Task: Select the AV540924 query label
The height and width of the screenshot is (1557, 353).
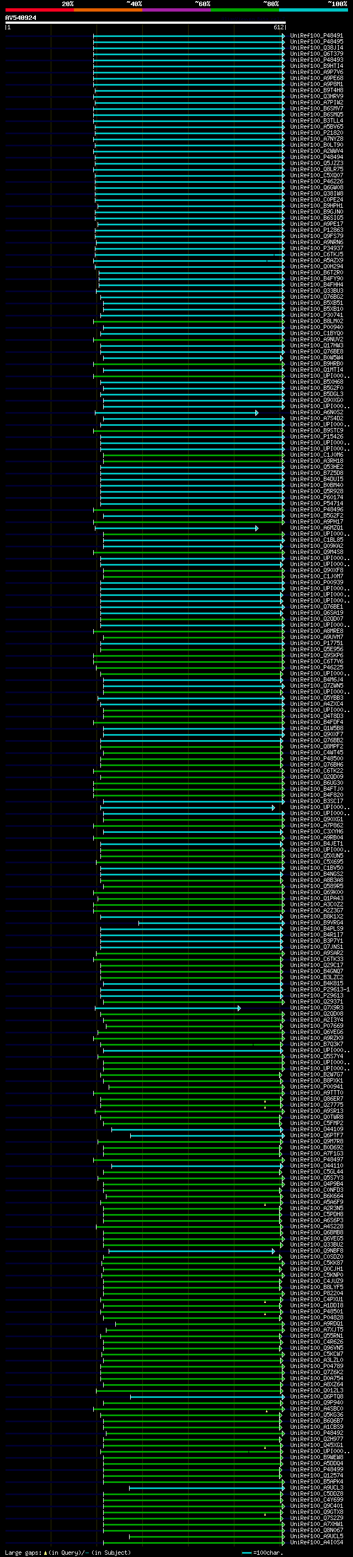Action: pyautogui.click(x=20, y=18)
